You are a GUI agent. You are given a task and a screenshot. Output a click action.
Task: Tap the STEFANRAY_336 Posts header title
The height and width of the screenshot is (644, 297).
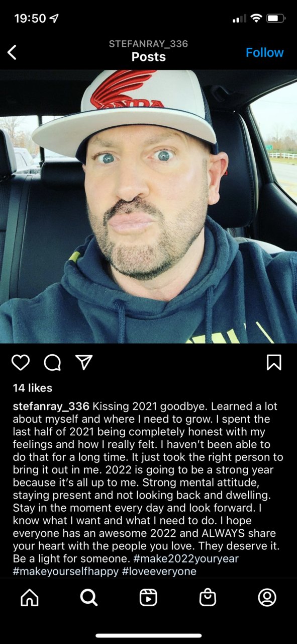click(148, 50)
